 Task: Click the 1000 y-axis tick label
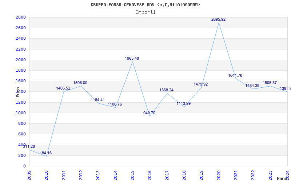(21, 113)
